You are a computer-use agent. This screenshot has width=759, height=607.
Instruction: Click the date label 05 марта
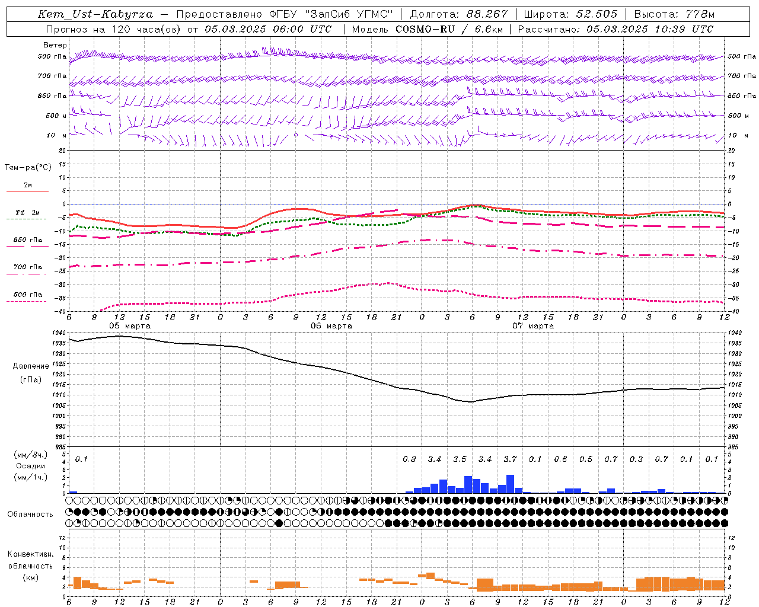click(x=130, y=326)
